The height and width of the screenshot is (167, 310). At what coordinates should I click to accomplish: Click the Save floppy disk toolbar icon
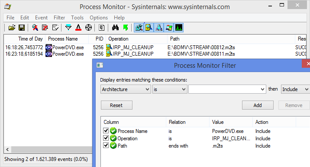point(22,28)
